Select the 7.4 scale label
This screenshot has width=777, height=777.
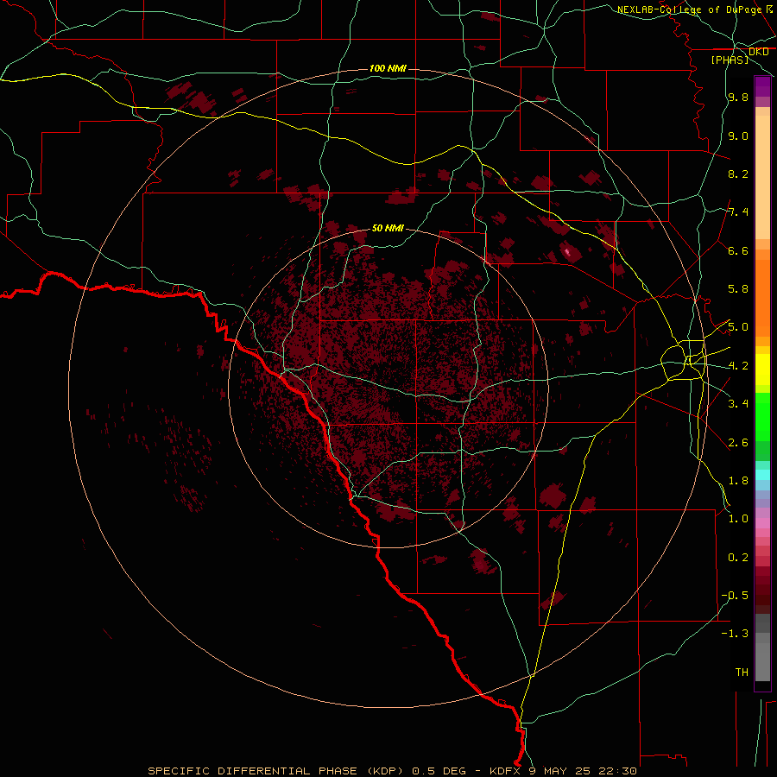coord(738,212)
